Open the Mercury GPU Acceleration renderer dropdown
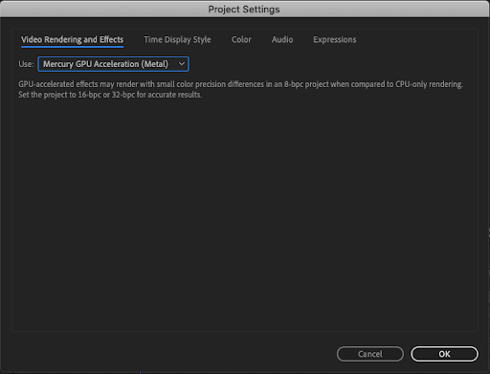Viewport: 490px width, 374px height. 113,64
